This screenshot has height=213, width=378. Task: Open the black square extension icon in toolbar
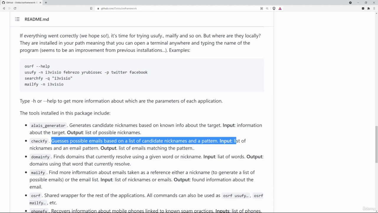point(363,8)
